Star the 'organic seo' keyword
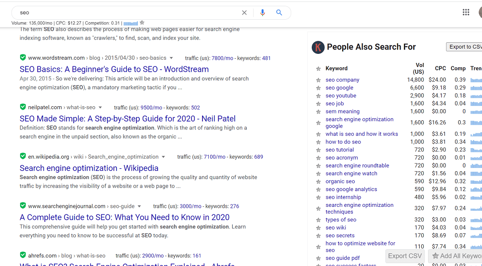 (x=319, y=182)
